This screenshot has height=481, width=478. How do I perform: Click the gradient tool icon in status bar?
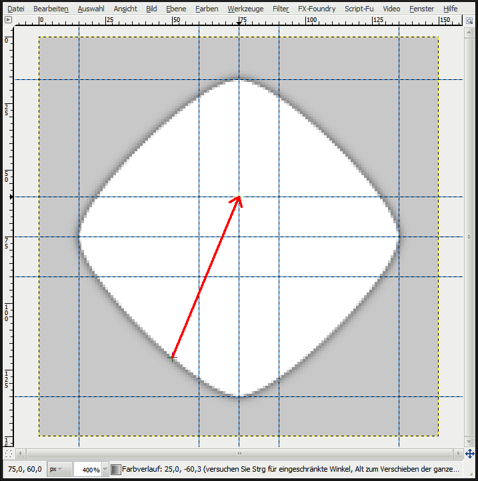[x=116, y=470]
